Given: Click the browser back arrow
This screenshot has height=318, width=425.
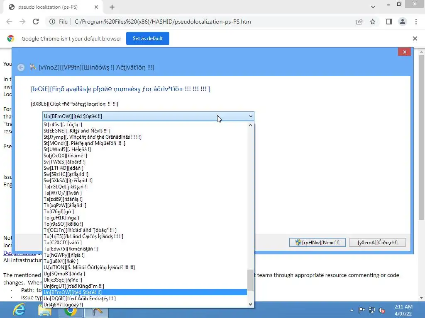Looking at the screenshot, I should tap(9, 22).
